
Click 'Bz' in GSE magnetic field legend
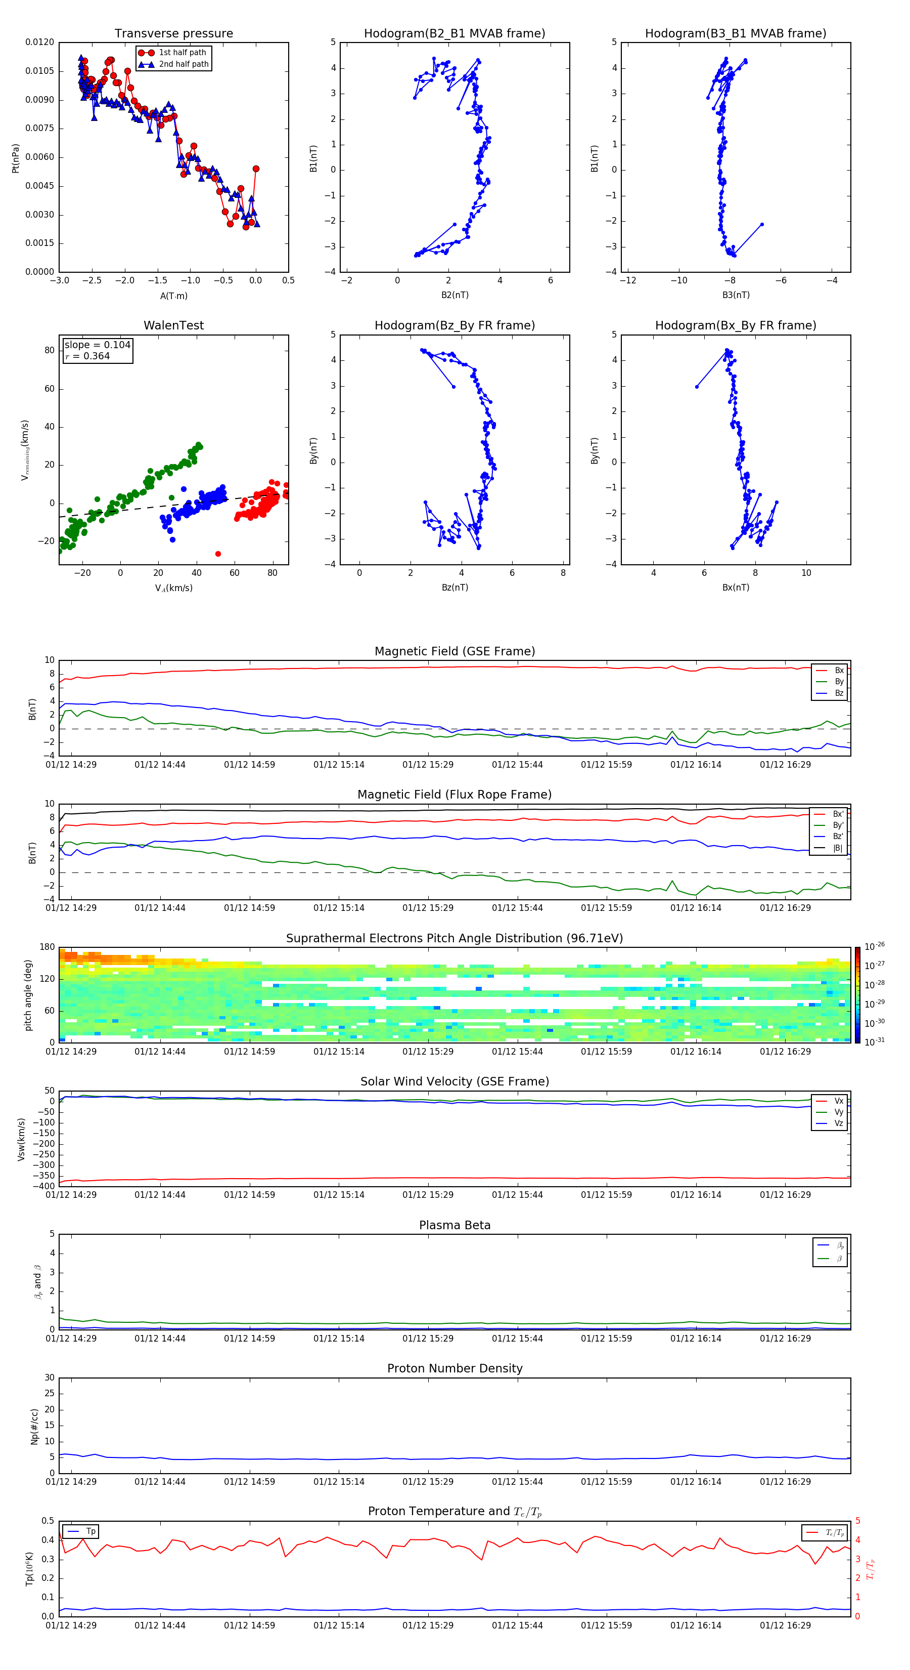830,693
